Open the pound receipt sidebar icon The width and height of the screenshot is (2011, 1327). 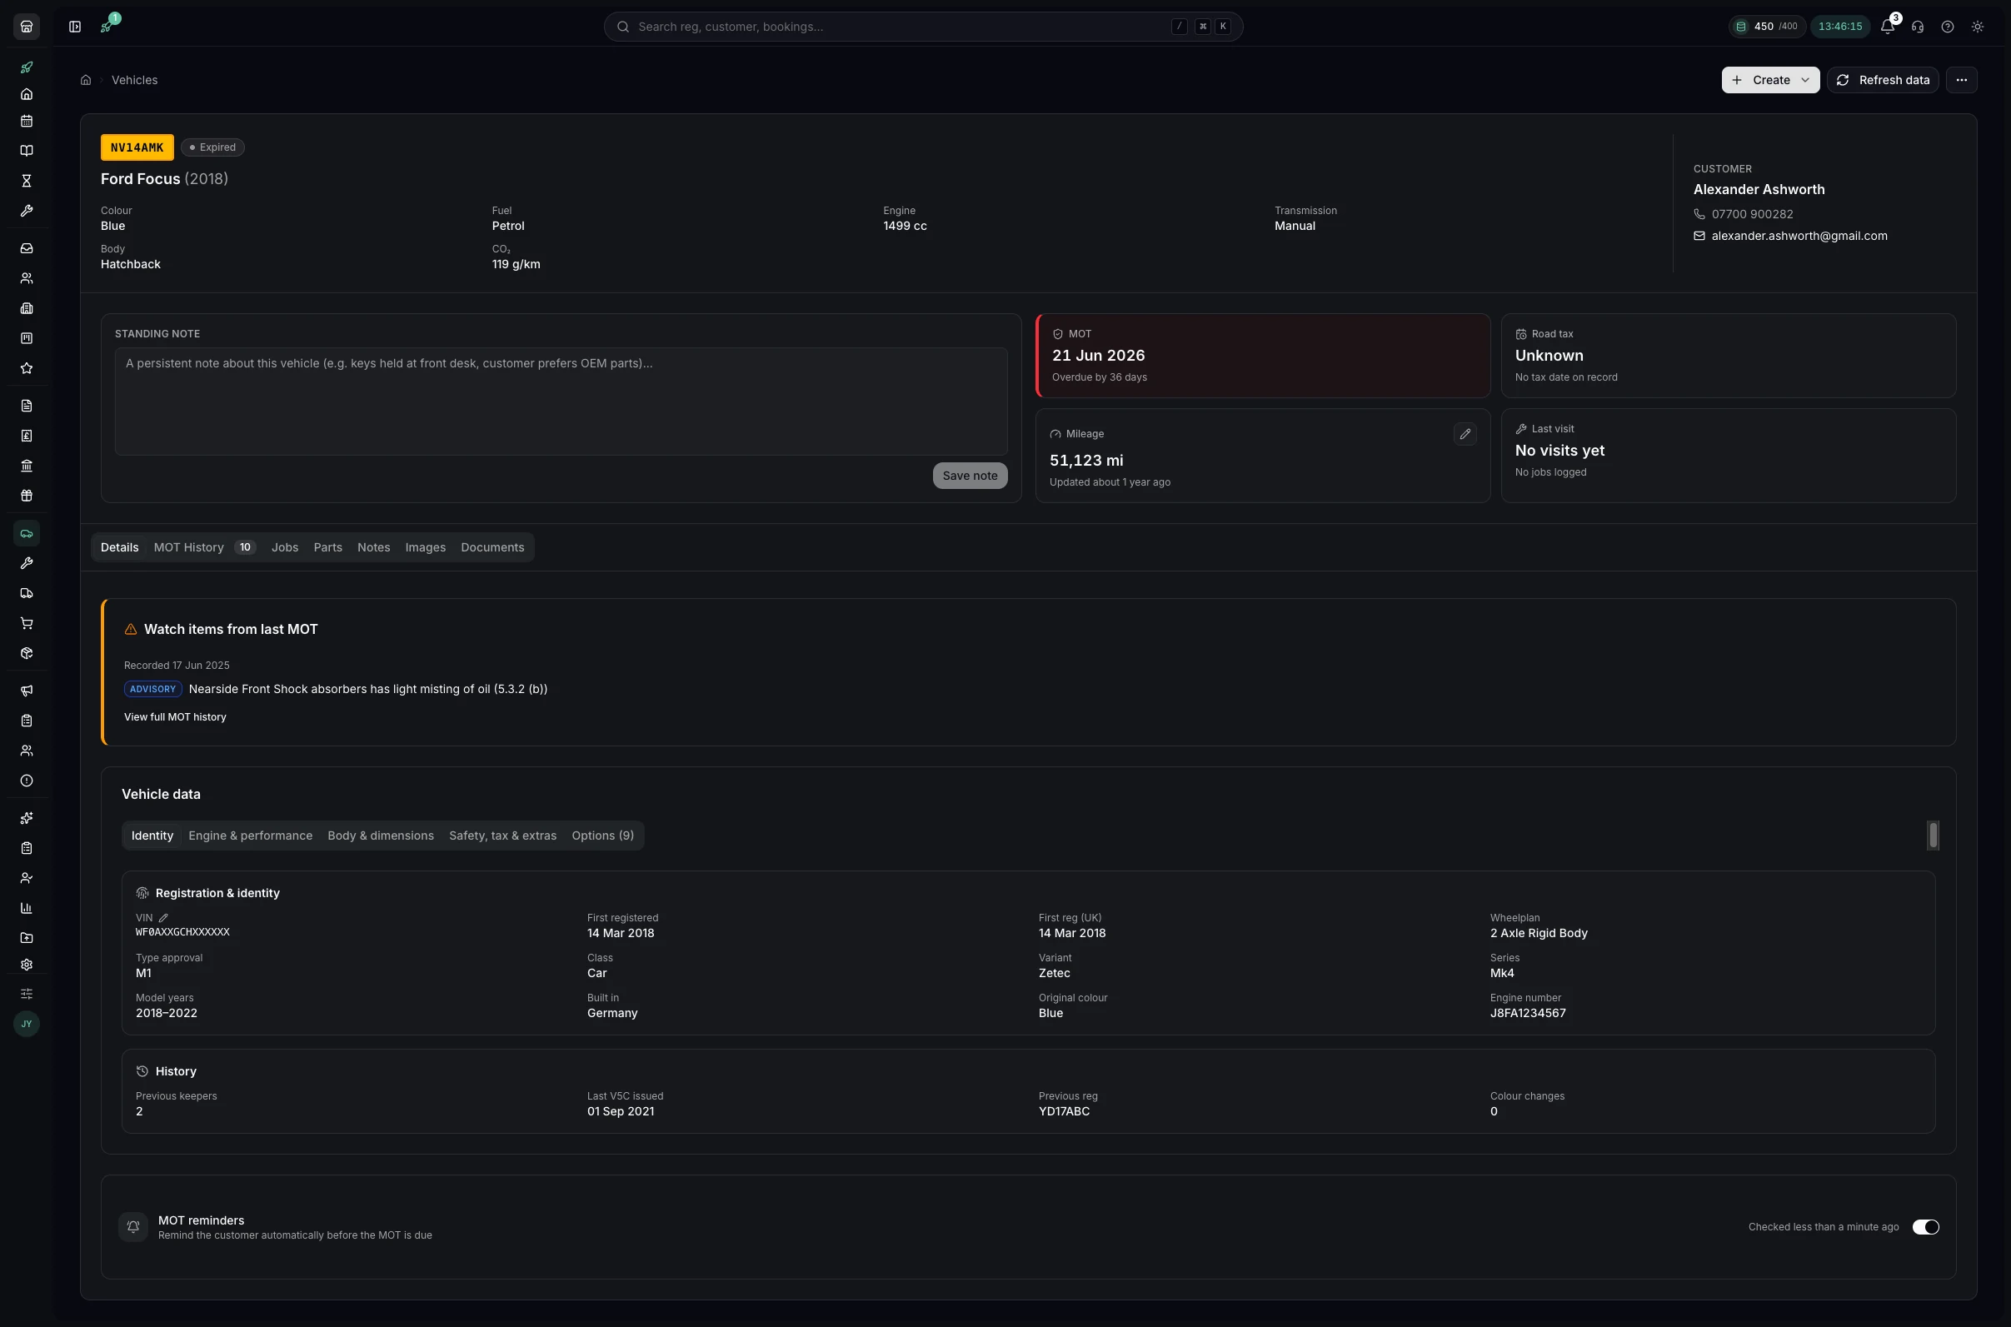pos(26,436)
